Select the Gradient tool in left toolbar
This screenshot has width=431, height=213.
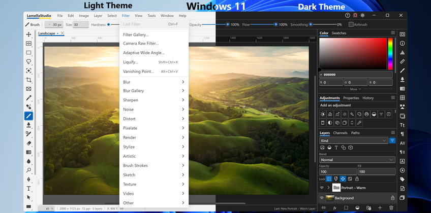point(28,152)
